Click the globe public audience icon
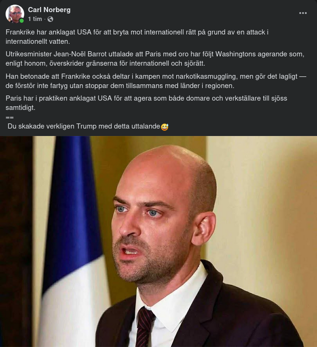The width and height of the screenshot is (317, 347). [50, 19]
